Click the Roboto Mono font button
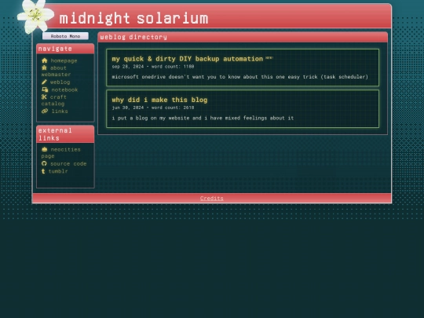 coord(65,36)
